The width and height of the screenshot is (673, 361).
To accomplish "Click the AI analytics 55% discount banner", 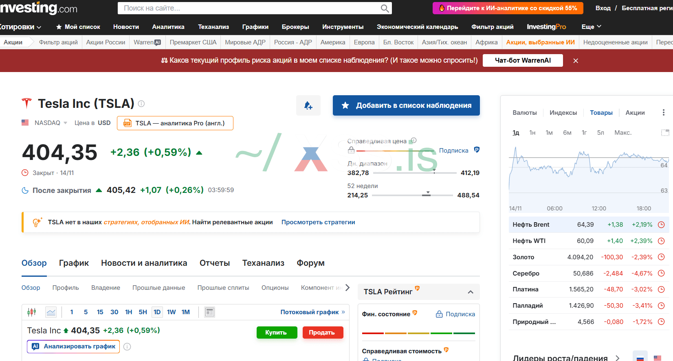I will (508, 8).
